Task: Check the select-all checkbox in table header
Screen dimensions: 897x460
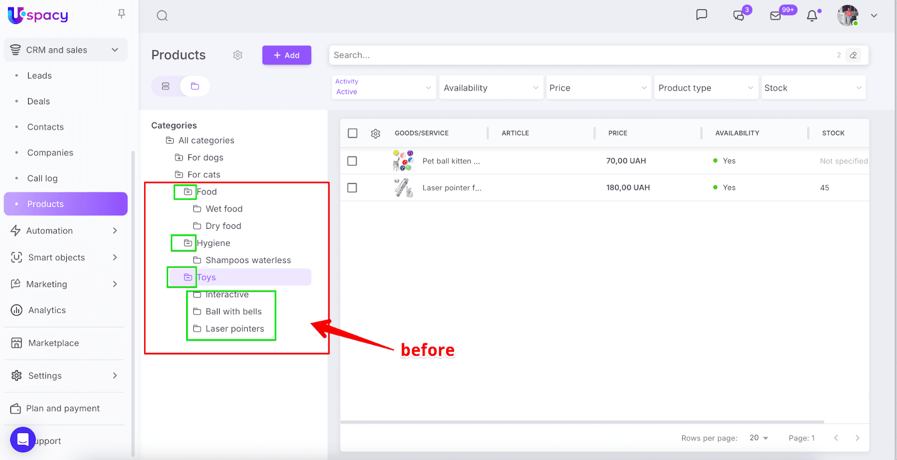Action: coord(353,133)
